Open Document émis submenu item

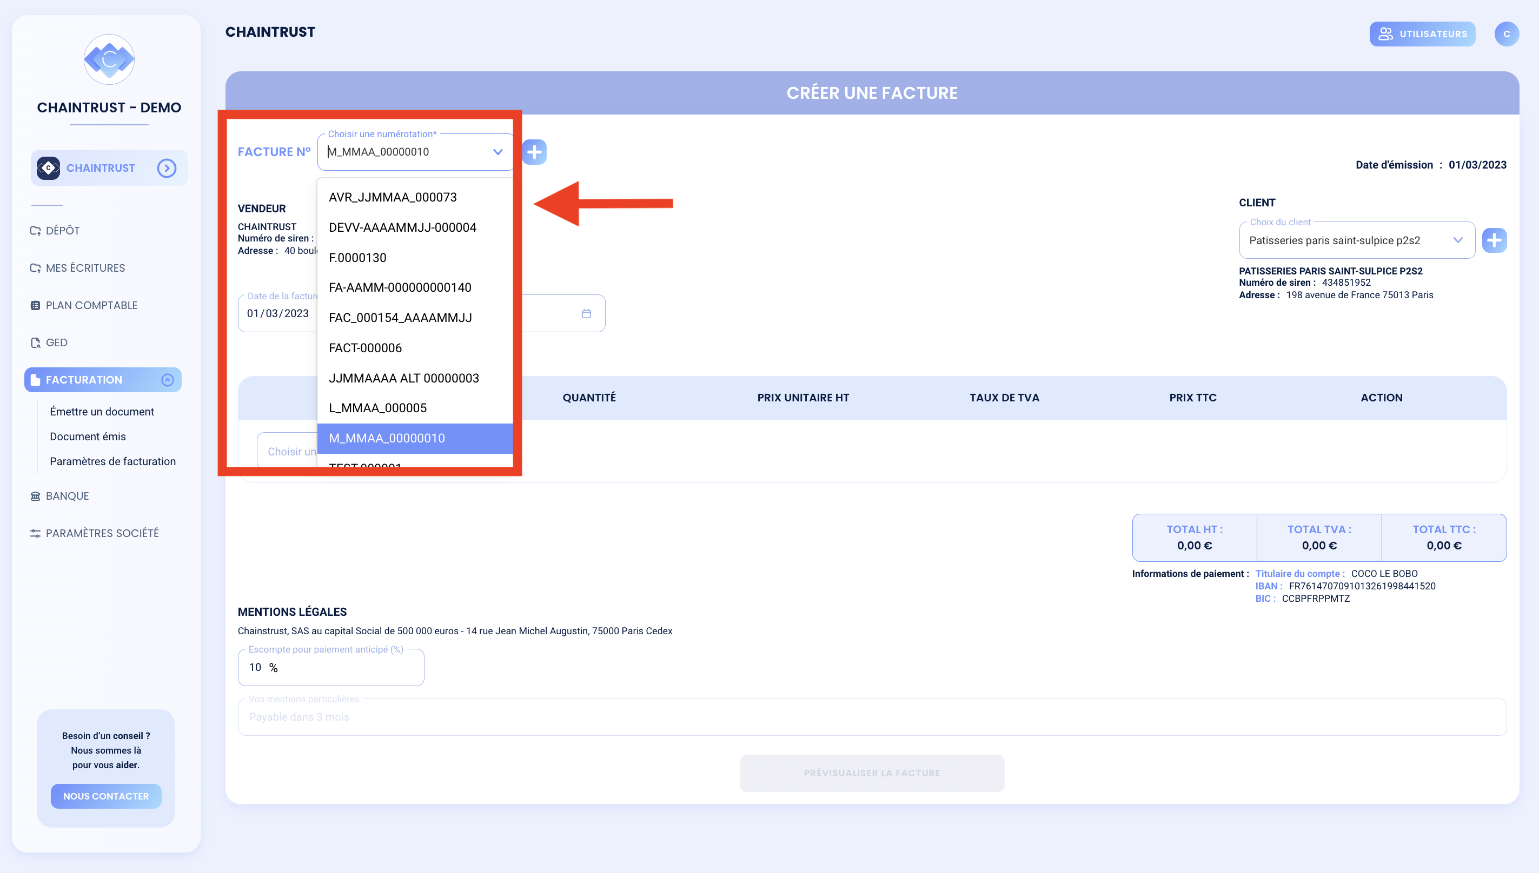88,436
